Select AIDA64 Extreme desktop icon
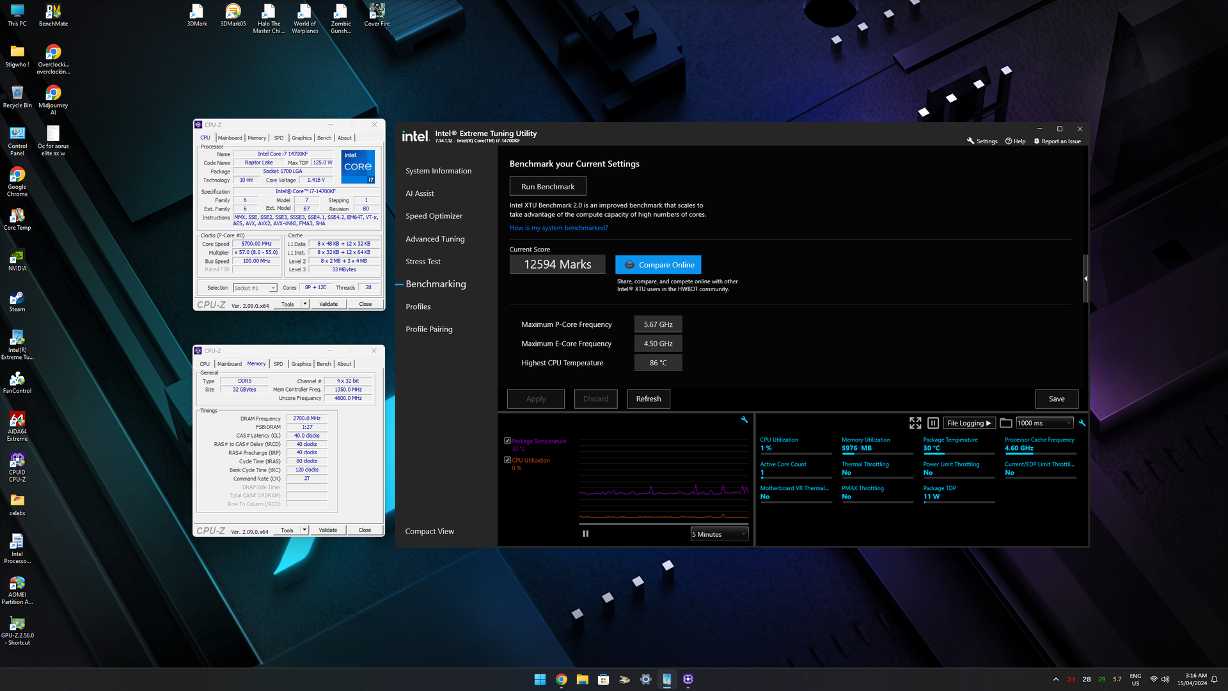This screenshot has width=1228, height=691. pos(17,427)
